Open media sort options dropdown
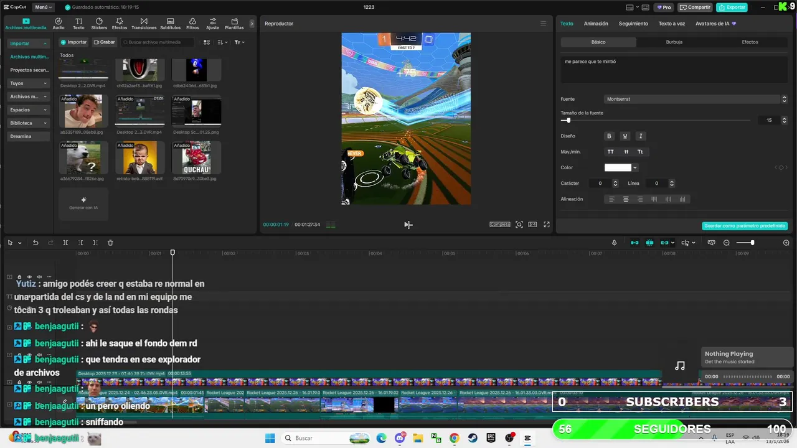This screenshot has height=448, width=797. 223,42
